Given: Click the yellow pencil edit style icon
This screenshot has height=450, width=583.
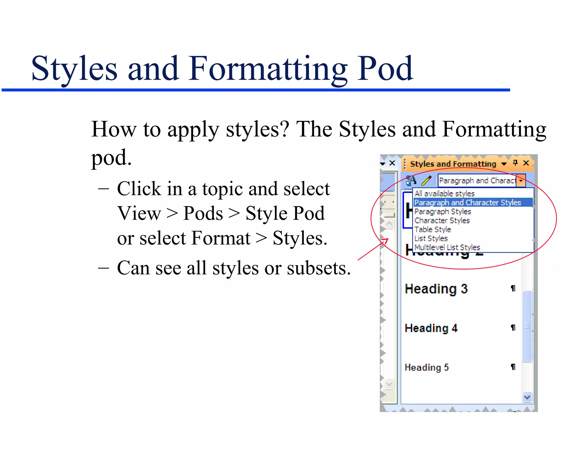Looking at the screenshot, I should [x=426, y=180].
